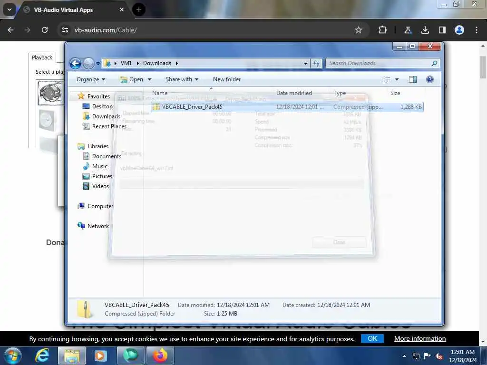Screen dimensions: 487x365
Task: Open Firefox from the taskbar
Action: 160,355
